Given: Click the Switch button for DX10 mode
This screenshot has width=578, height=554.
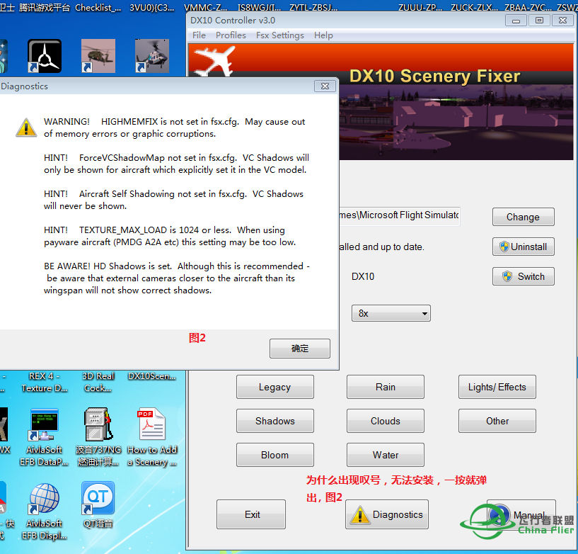Looking at the screenshot, I should click(x=523, y=276).
